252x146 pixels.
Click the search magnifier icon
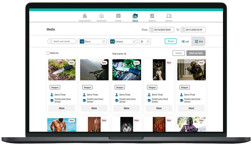51,41
